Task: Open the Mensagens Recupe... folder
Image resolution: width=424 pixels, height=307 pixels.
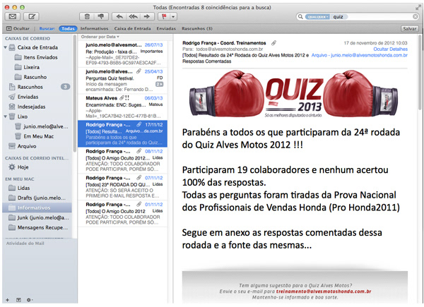Action: pos(37,228)
